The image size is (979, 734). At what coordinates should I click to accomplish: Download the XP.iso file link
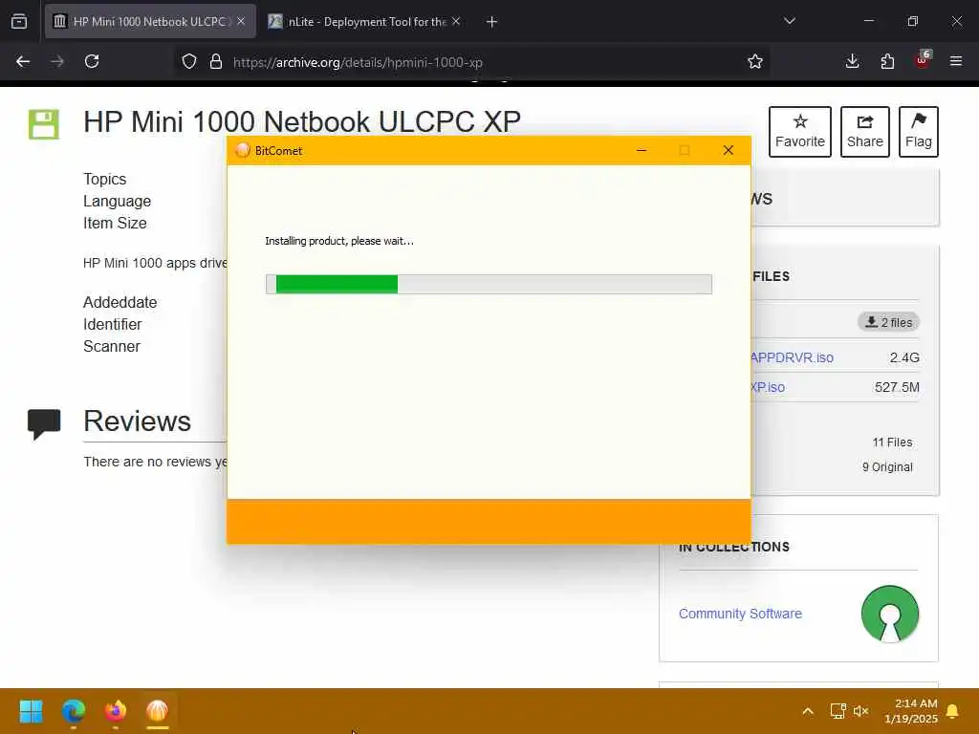tap(768, 387)
